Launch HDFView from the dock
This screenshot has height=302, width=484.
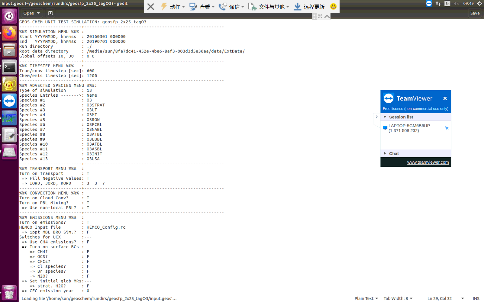pos(9,118)
